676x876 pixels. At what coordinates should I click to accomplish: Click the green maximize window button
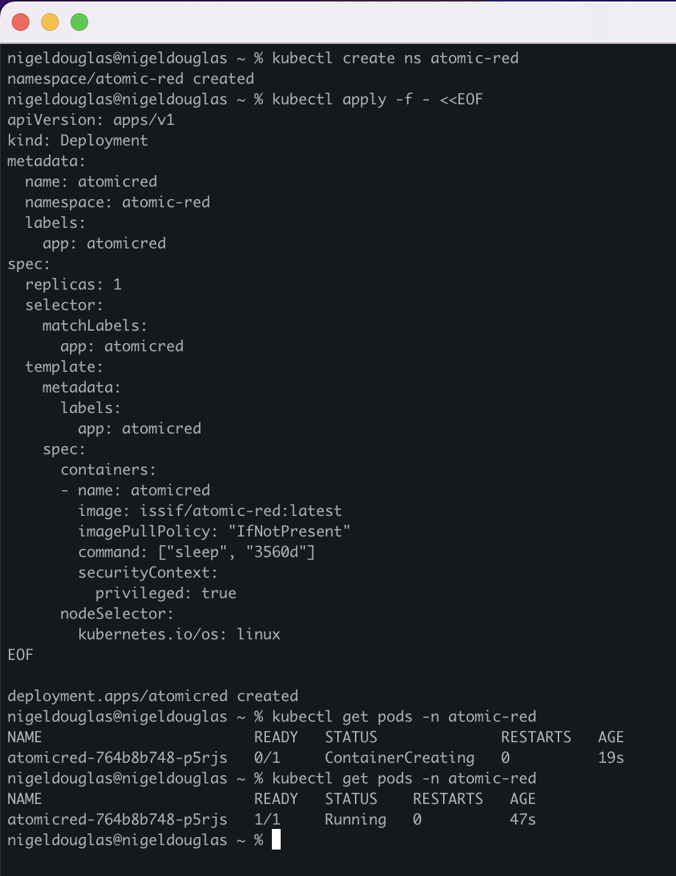[x=79, y=22]
